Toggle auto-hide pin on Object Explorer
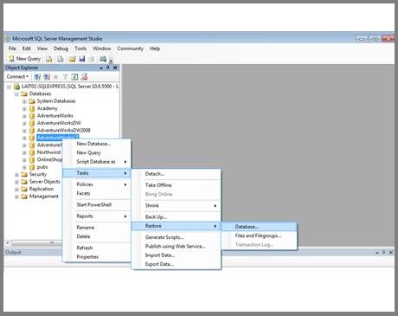The width and height of the screenshot is (398, 316). [108, 68]
